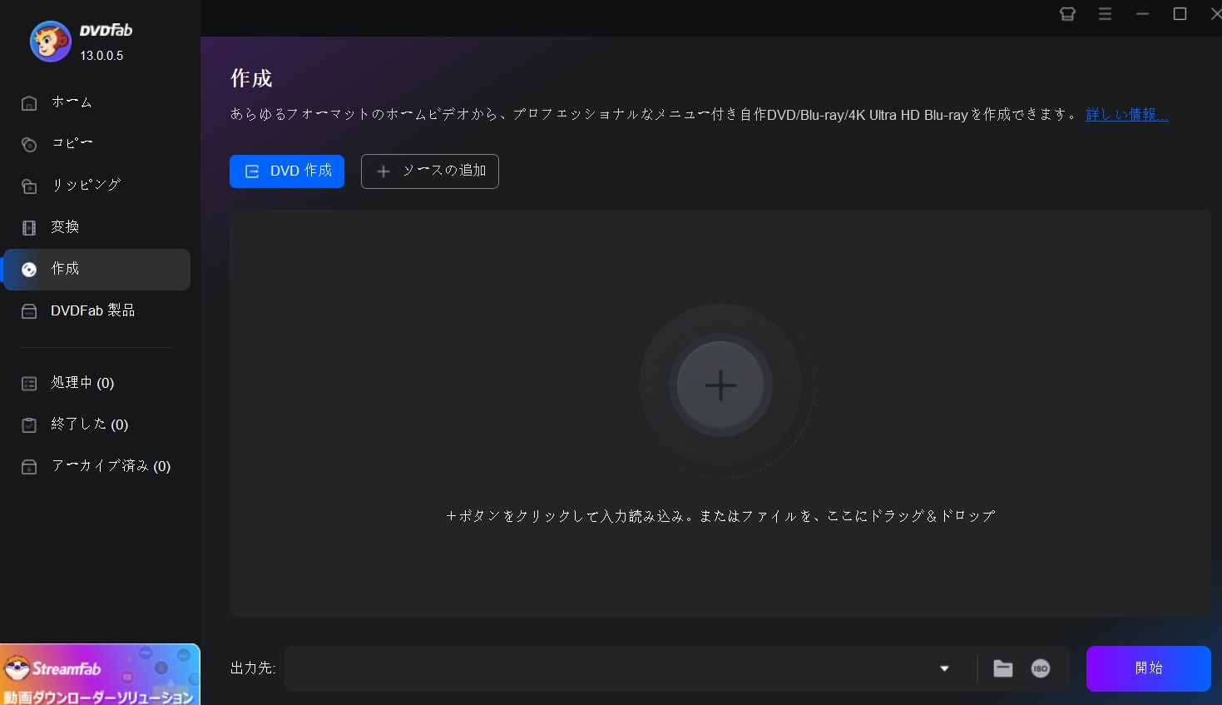Click the DVD 作成 mode button

287,171
